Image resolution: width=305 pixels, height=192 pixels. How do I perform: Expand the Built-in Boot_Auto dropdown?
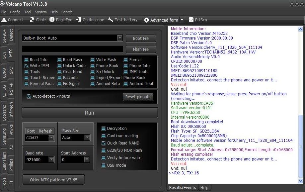point(120,38)
